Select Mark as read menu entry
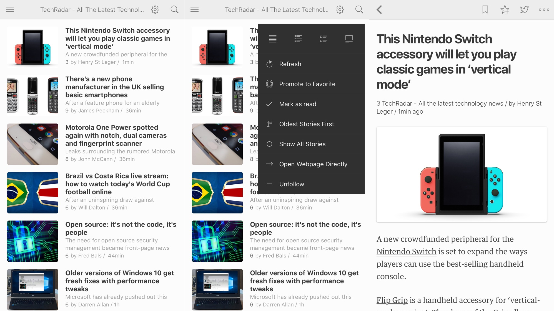Viewport: 554px width, 311px height. 311,104
